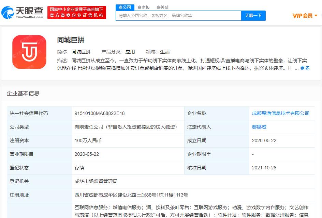
Task: Click the 公司类型 label cell
Action: coord(40,127)
